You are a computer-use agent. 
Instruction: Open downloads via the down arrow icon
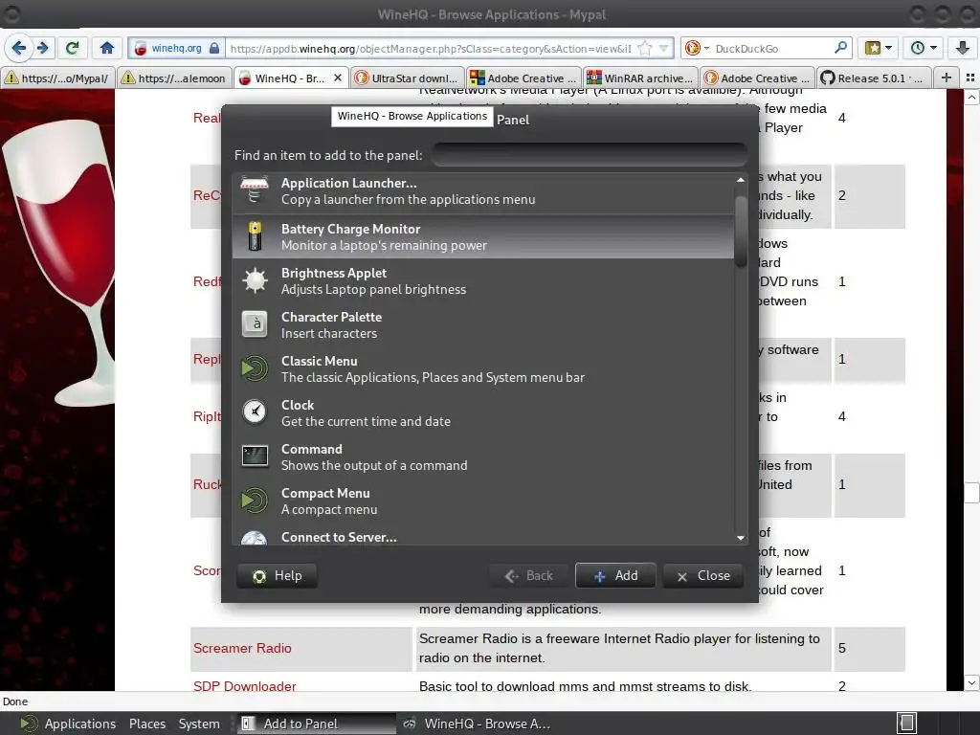962,48
